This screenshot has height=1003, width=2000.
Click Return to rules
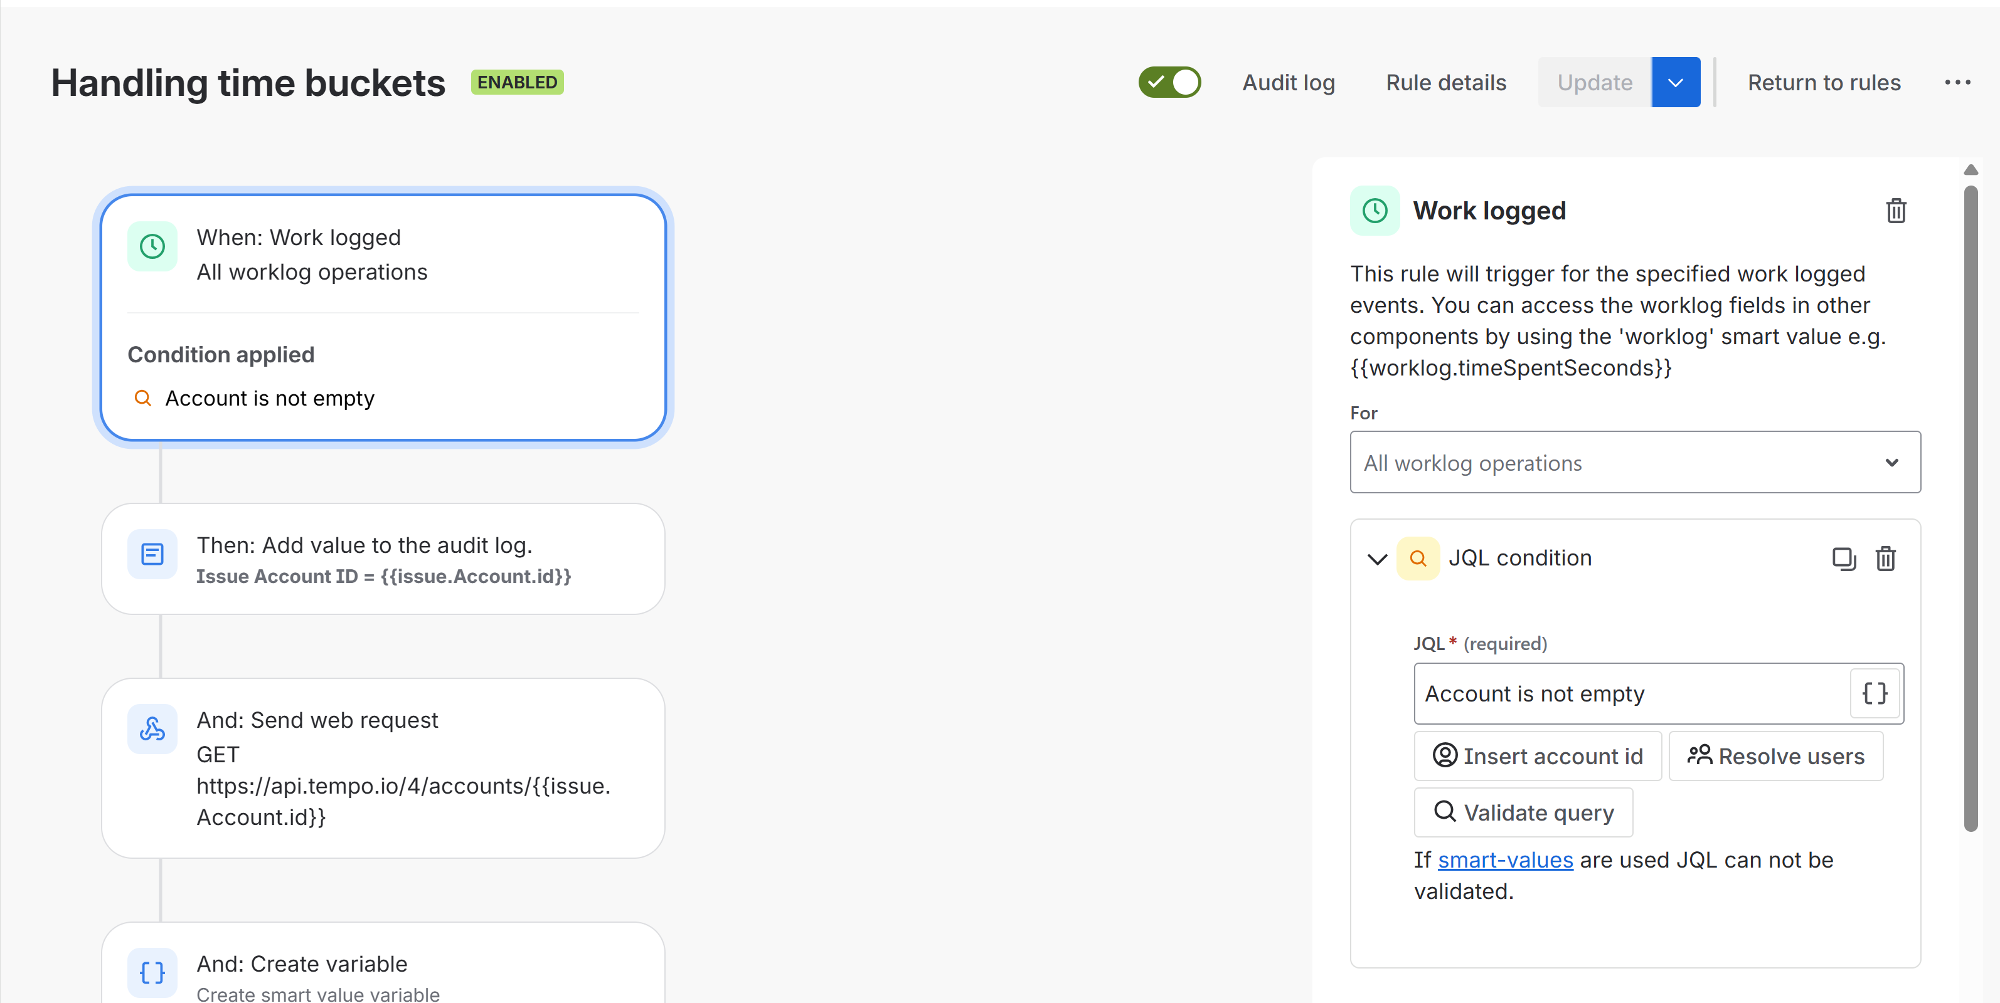pos(1823,82)
